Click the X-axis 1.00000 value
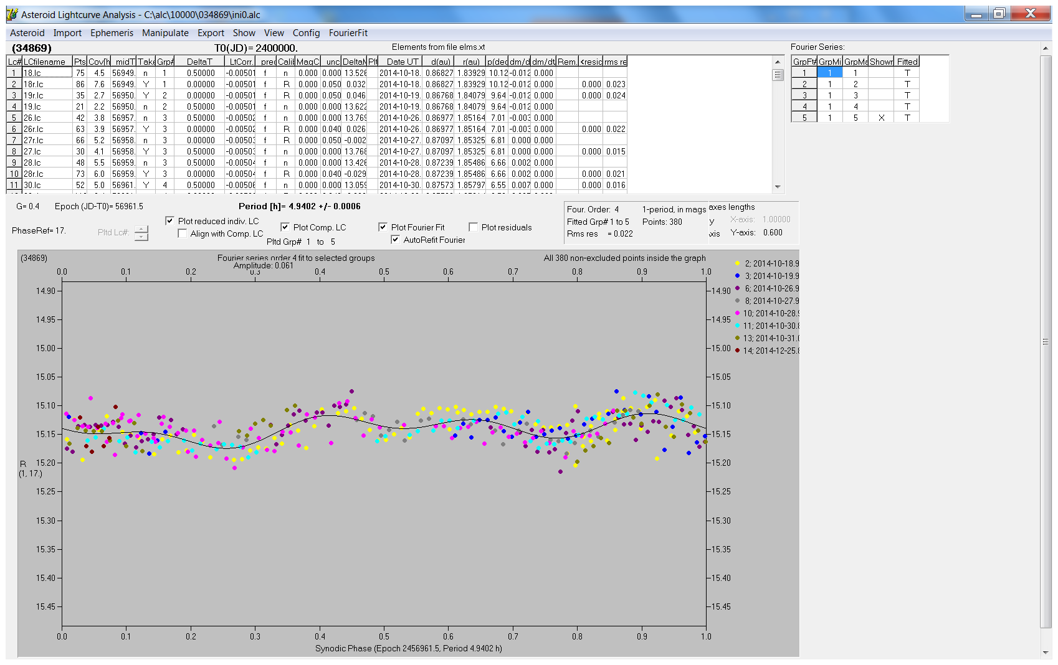1058x665 pixels. 776,219
